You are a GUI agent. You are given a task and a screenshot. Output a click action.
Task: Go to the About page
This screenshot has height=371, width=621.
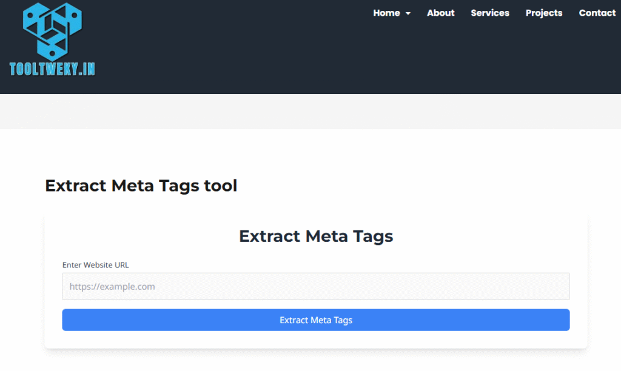440,13
